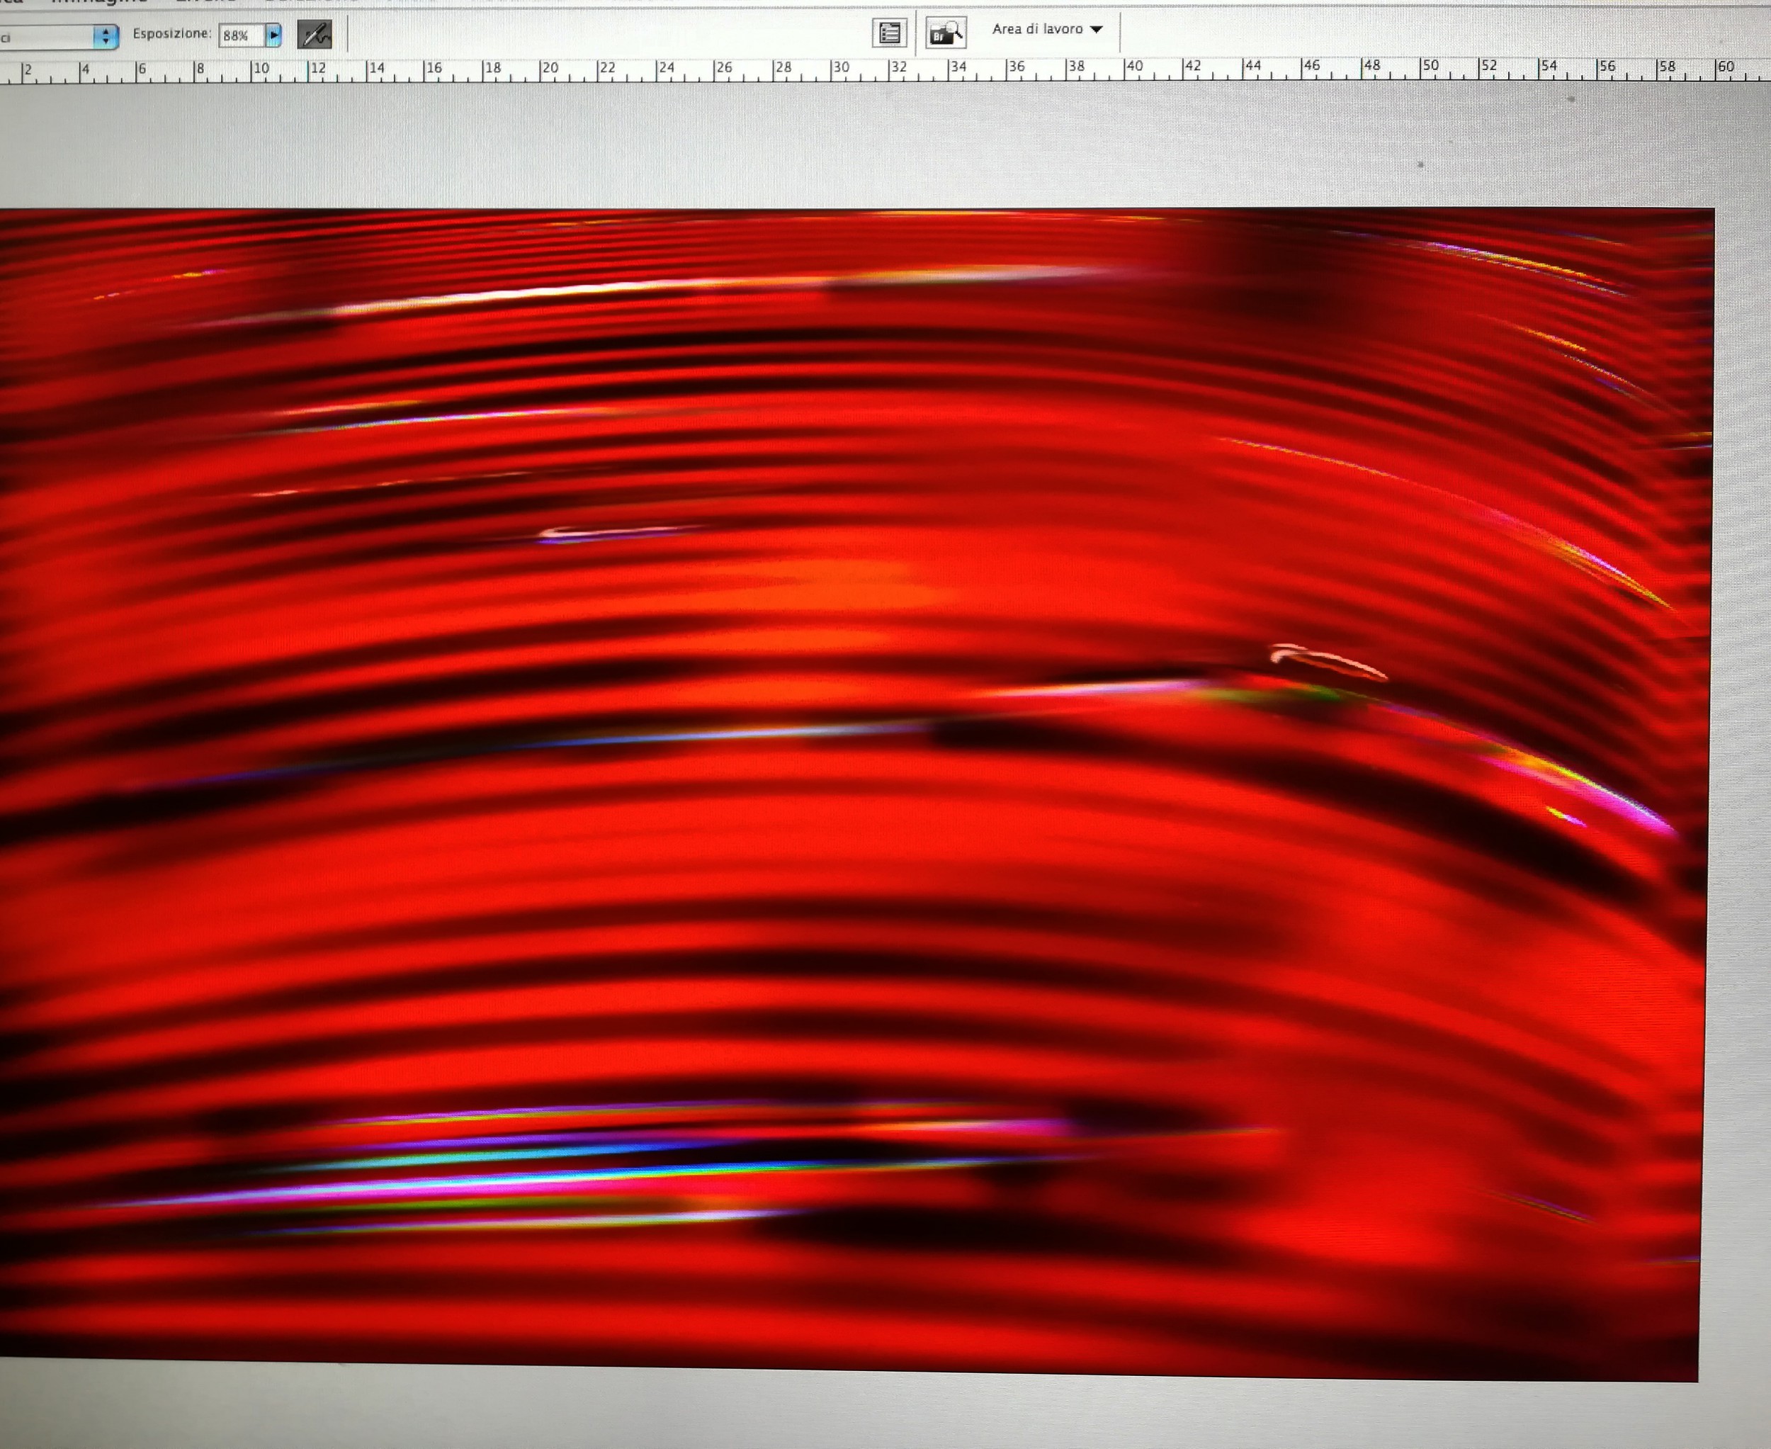The height and width of the screenshot is (1449, 1771).
Task: Open the Immagine menu
Action: point(100,1)
